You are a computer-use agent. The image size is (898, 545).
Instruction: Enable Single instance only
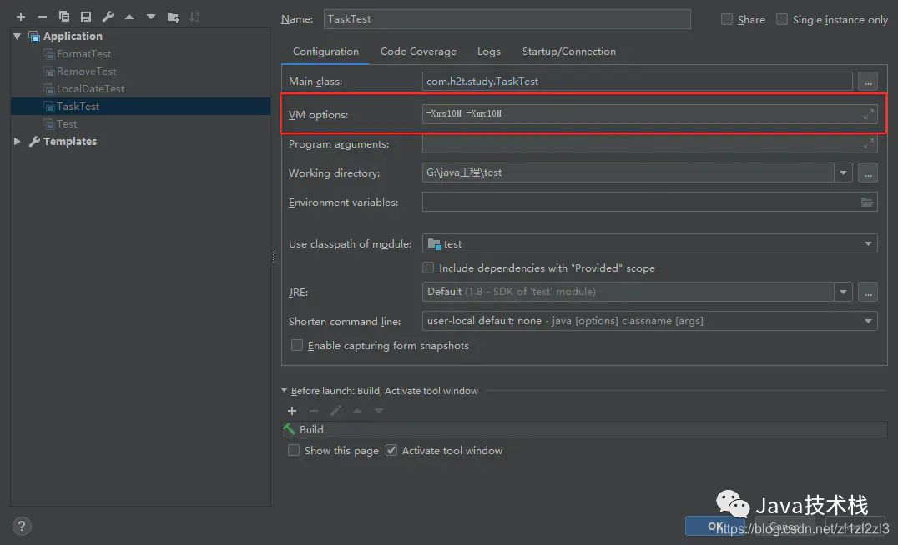(782, 19)
